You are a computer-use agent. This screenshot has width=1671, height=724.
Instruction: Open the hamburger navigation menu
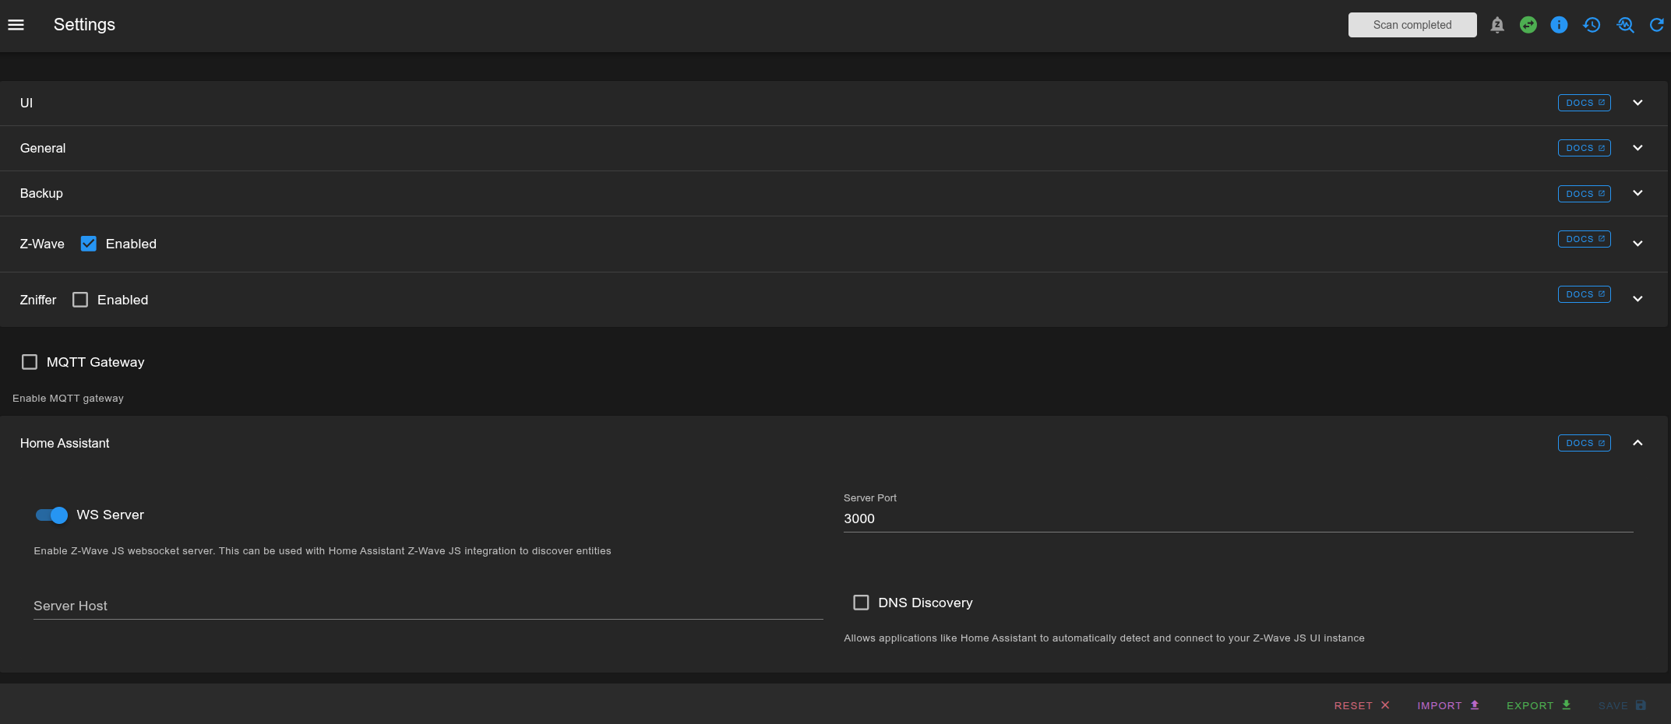tap(16, 25)
